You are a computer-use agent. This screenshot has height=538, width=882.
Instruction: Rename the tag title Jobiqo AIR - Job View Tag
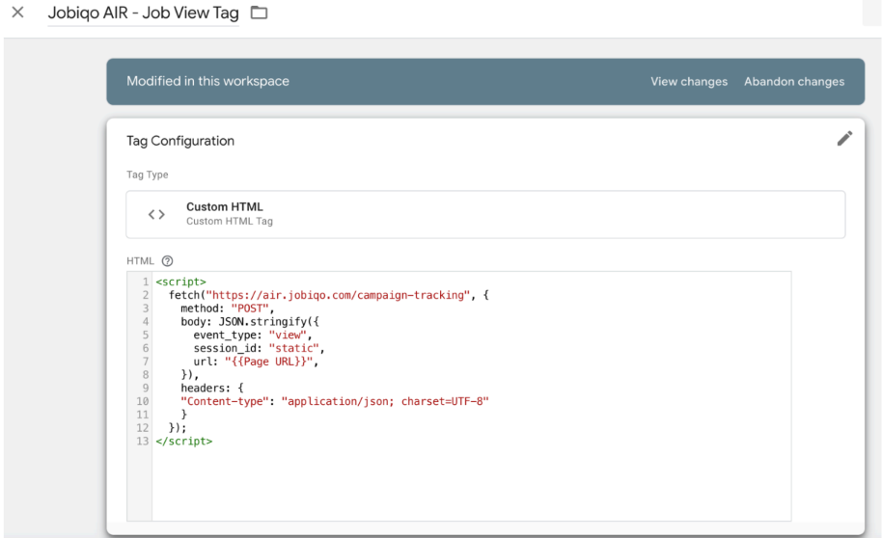pos(143,14)
